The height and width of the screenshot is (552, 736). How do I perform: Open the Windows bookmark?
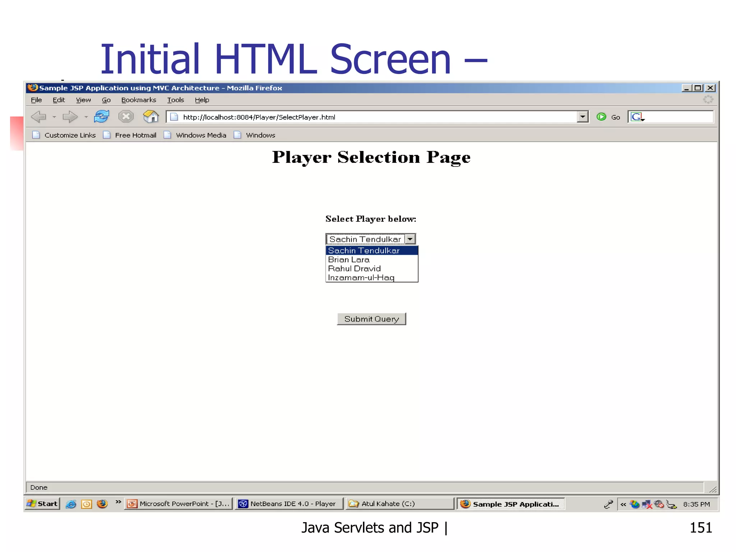pos(254,135)
